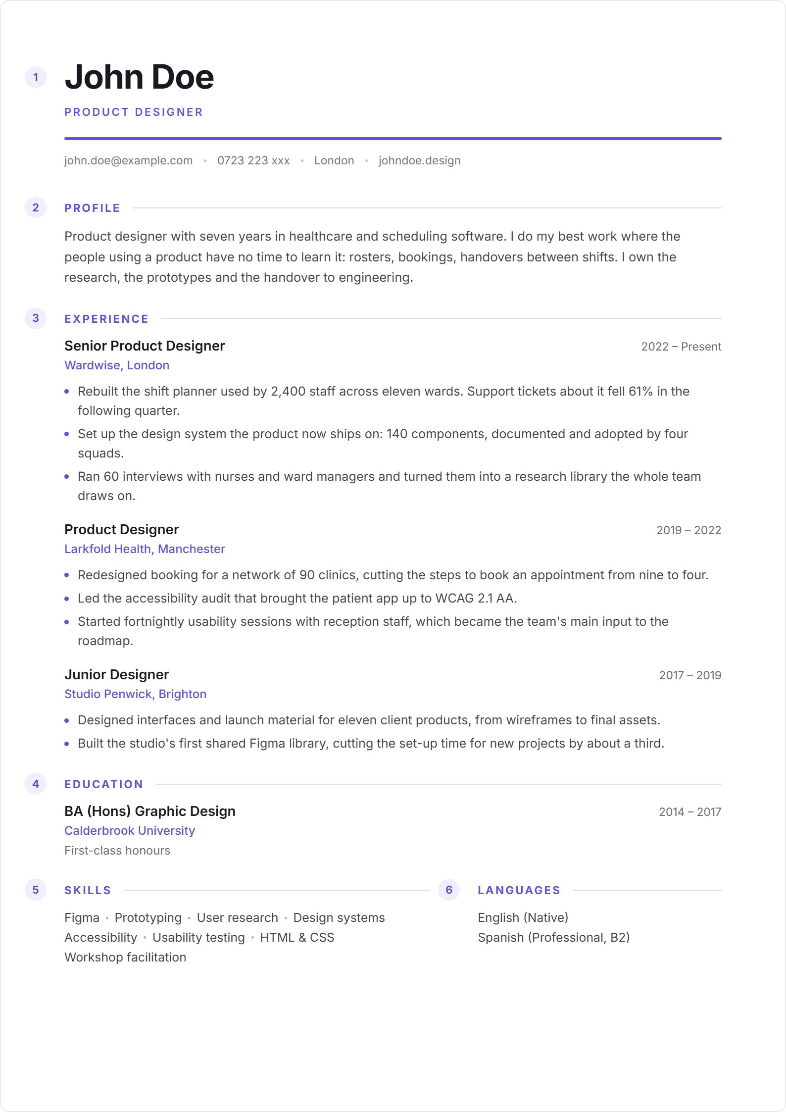Click the number 1 badge beside John Doe
This screenshot has width=786, height=1112.
point(36,77)
